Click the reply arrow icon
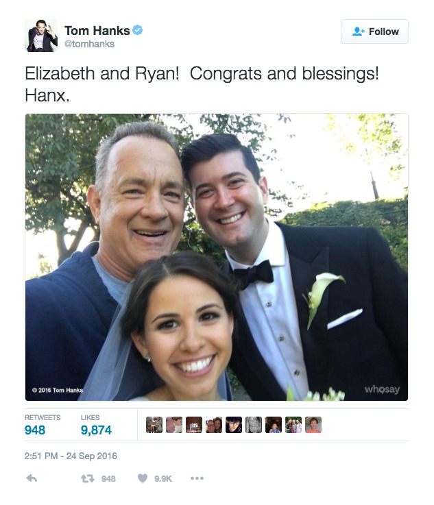The image size is (434, 505). pos(32,478)
